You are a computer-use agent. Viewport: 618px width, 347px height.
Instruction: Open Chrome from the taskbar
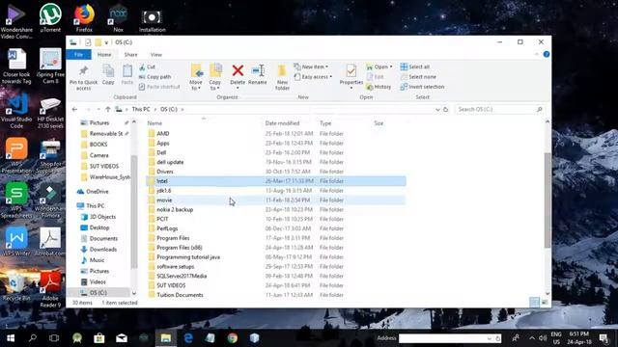click(232, 338)
